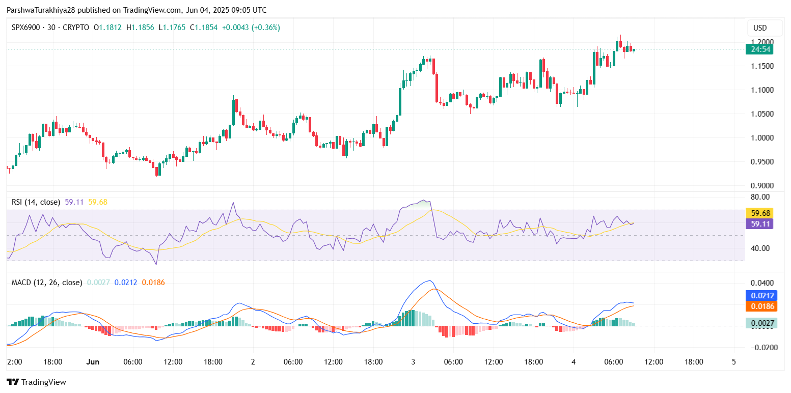
Task: Open the USD currency selector
Action: tap(759, 28)
